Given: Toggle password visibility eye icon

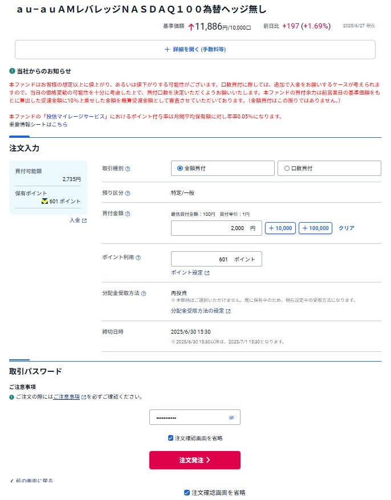Looking at the screenshot, I should pos(231,417).
